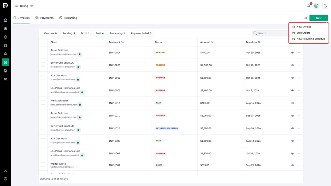The image size is (331, 186).
Task: Open Billing settings gear icon
Action: (x=32, y=6)
